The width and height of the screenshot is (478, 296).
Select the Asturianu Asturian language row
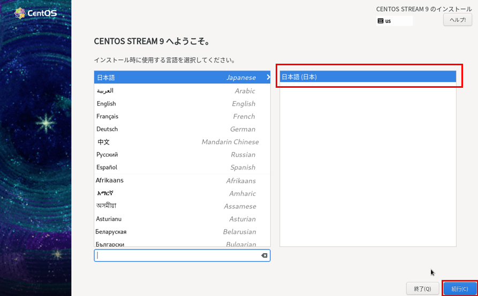pyautogui.click(x=182, y=219)
